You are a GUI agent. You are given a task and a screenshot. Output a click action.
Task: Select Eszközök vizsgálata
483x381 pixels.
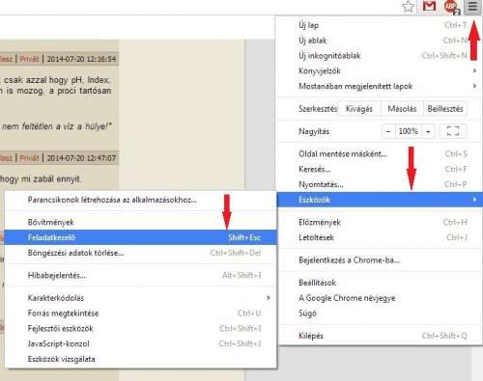[x=140, y=359]
